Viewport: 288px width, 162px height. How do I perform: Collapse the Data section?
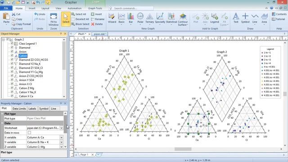pos(2,123)
